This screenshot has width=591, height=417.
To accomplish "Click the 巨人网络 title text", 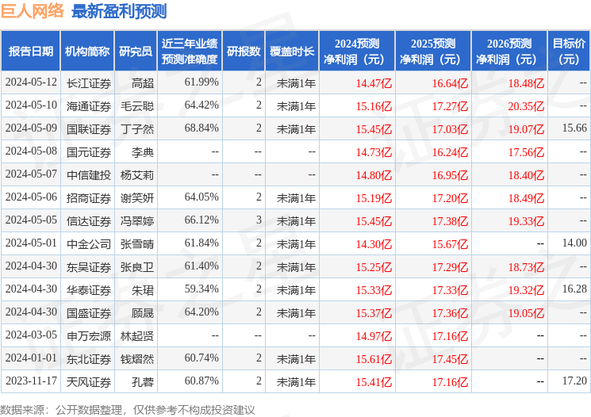I will pyautogui.click(x=33, y=11).
